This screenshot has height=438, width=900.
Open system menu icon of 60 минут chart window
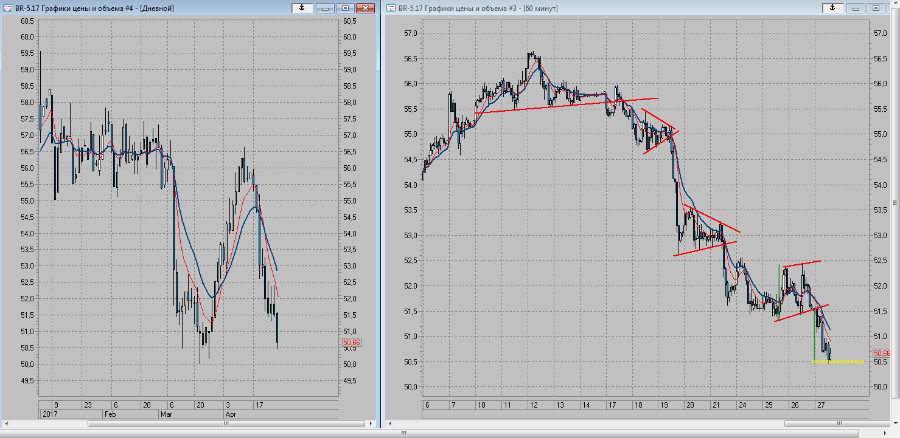pyautogui.click(x=390, y=8)
